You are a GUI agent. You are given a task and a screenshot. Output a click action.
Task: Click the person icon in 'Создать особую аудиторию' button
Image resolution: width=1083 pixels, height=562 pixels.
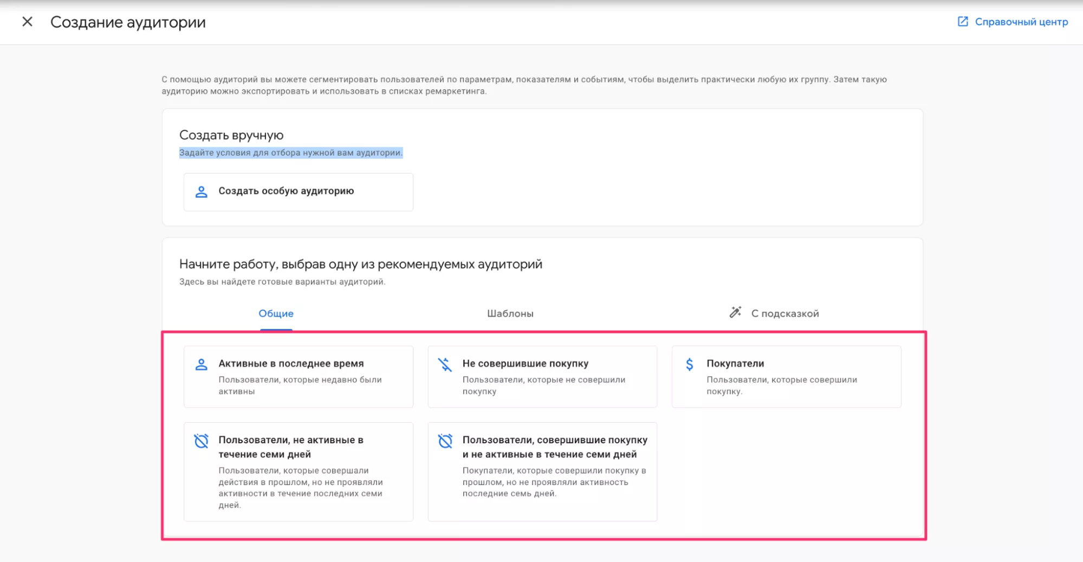click(x=202, y=191)
